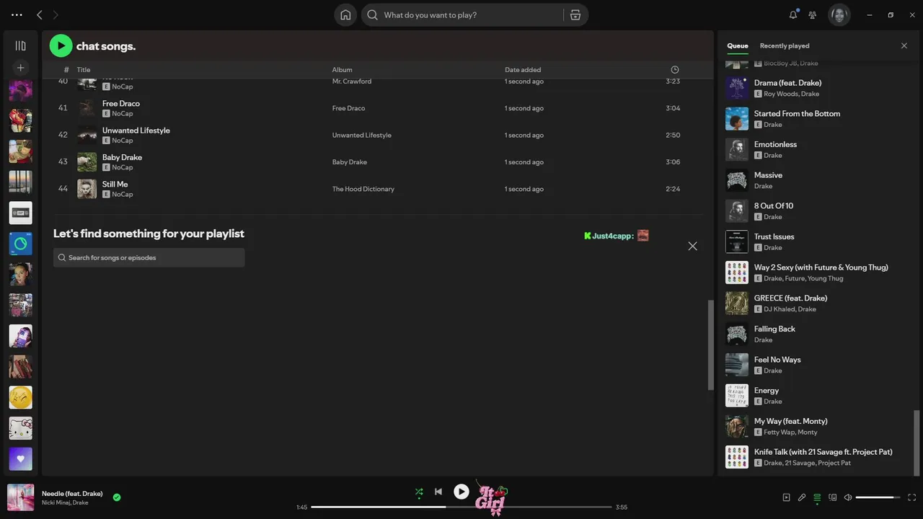923x519 pixels.
Task: Open the yellow emoji face playlist
Action: click(20, 397)
